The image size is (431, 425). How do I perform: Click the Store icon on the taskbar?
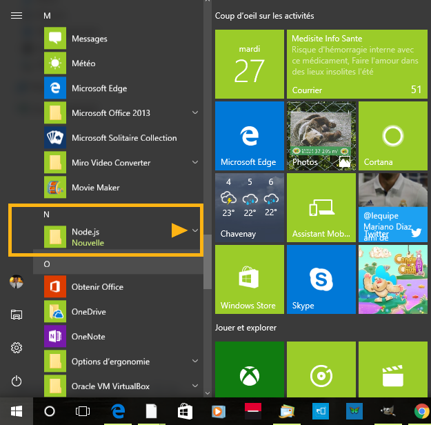[x=185, y=411]
